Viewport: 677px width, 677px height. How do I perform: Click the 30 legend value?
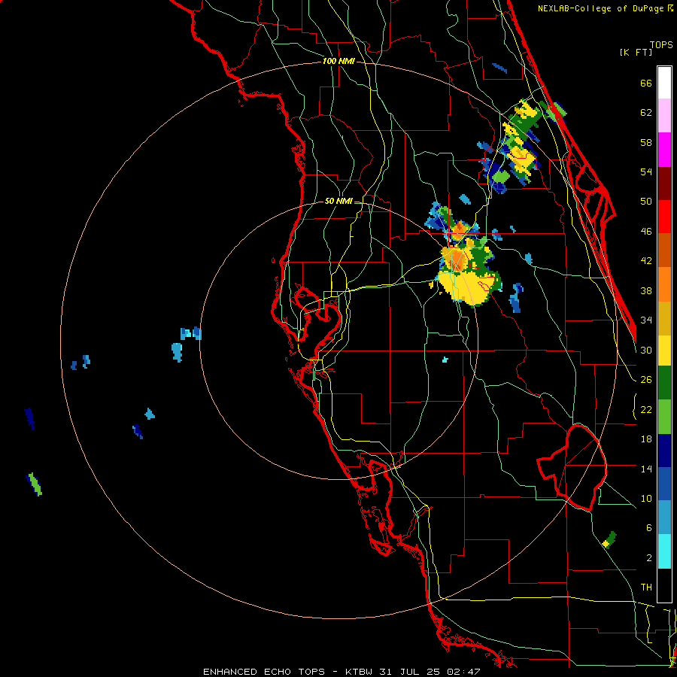click(x=646, y=350)
